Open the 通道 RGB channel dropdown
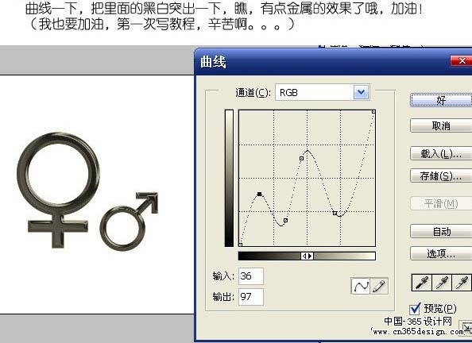Viewport: 472px width, 343px height. point(323,93)
